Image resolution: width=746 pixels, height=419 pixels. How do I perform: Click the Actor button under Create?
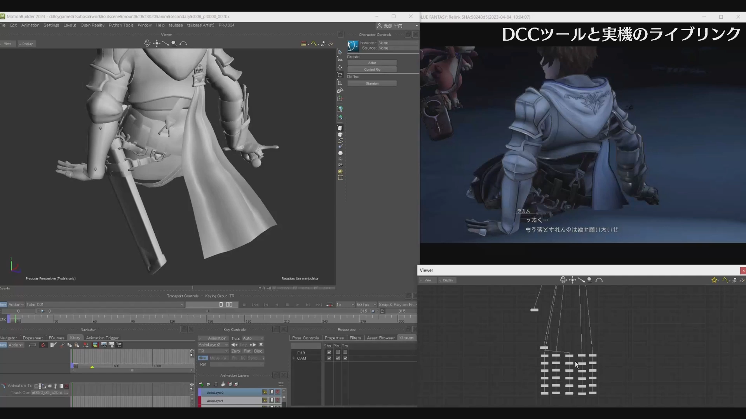coord(372,63)
